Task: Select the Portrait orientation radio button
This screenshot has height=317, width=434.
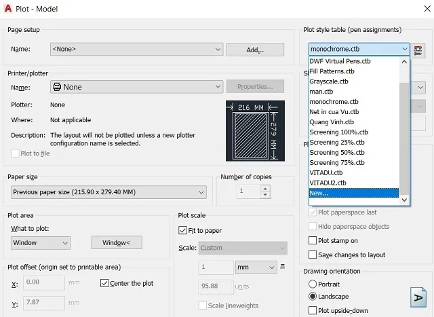Action: (313, 284)
